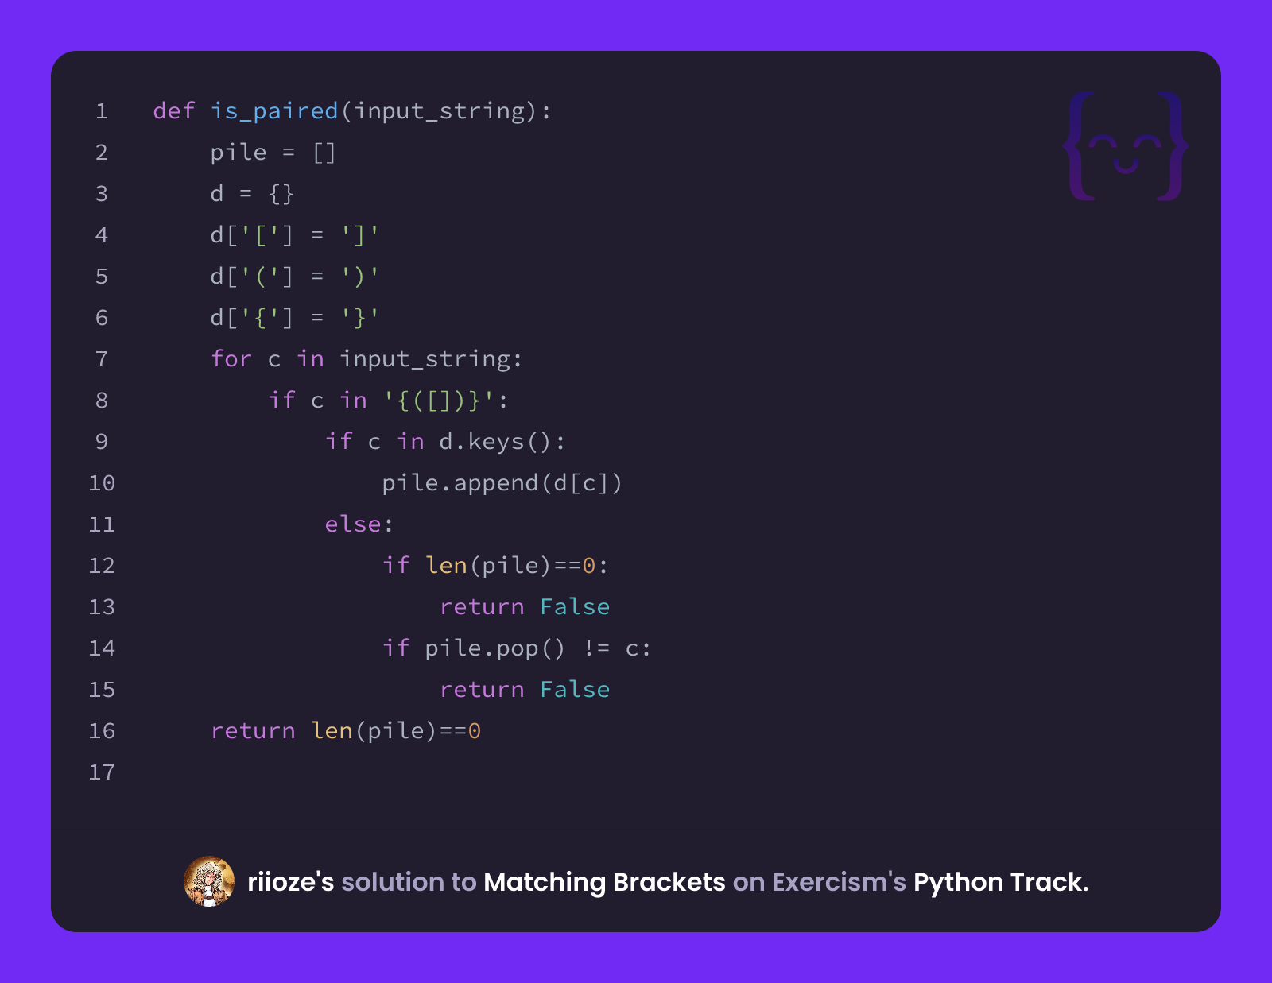
Task: Click 'if len(pile)==0:' line
Action: click(495, 566)
